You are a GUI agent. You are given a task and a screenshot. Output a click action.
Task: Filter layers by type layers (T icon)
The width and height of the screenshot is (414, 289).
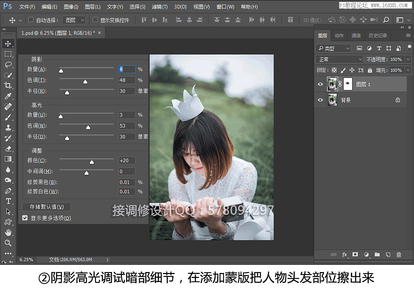coord(379,48)
